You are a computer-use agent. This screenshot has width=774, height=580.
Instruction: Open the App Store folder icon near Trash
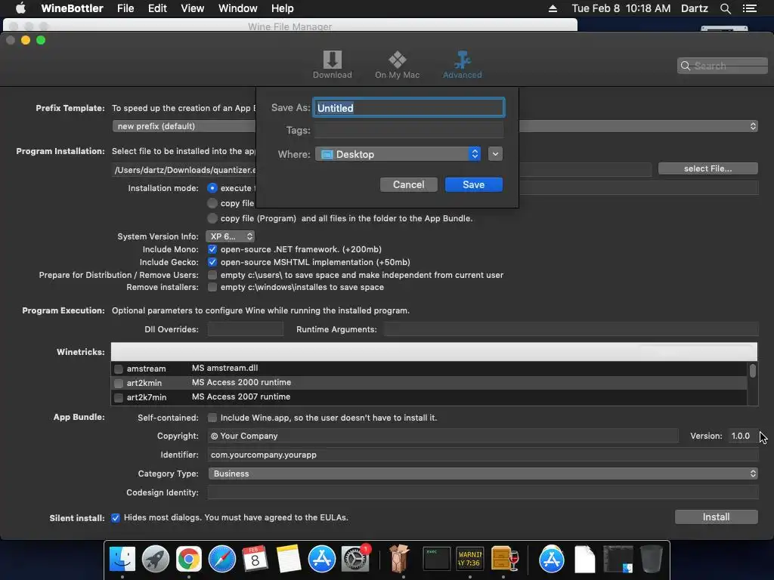click(551, 559)
